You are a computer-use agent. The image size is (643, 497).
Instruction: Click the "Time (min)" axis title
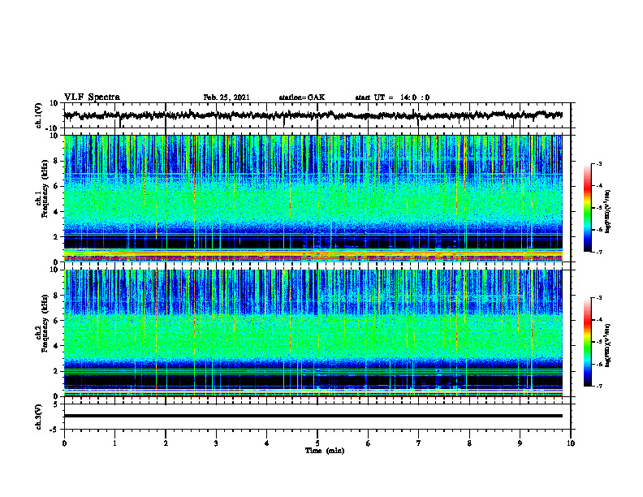(325, 451)
